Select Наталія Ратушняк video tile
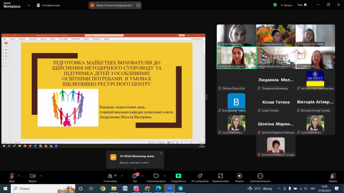344x193 pixels. pos(315,35)
